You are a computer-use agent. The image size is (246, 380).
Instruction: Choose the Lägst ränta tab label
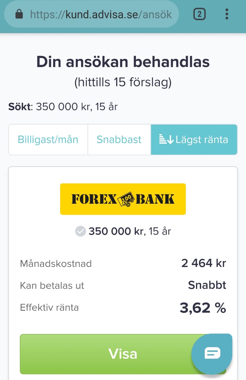tap(202, 140)
